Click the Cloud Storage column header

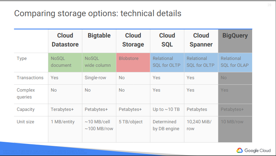[133, 40]
